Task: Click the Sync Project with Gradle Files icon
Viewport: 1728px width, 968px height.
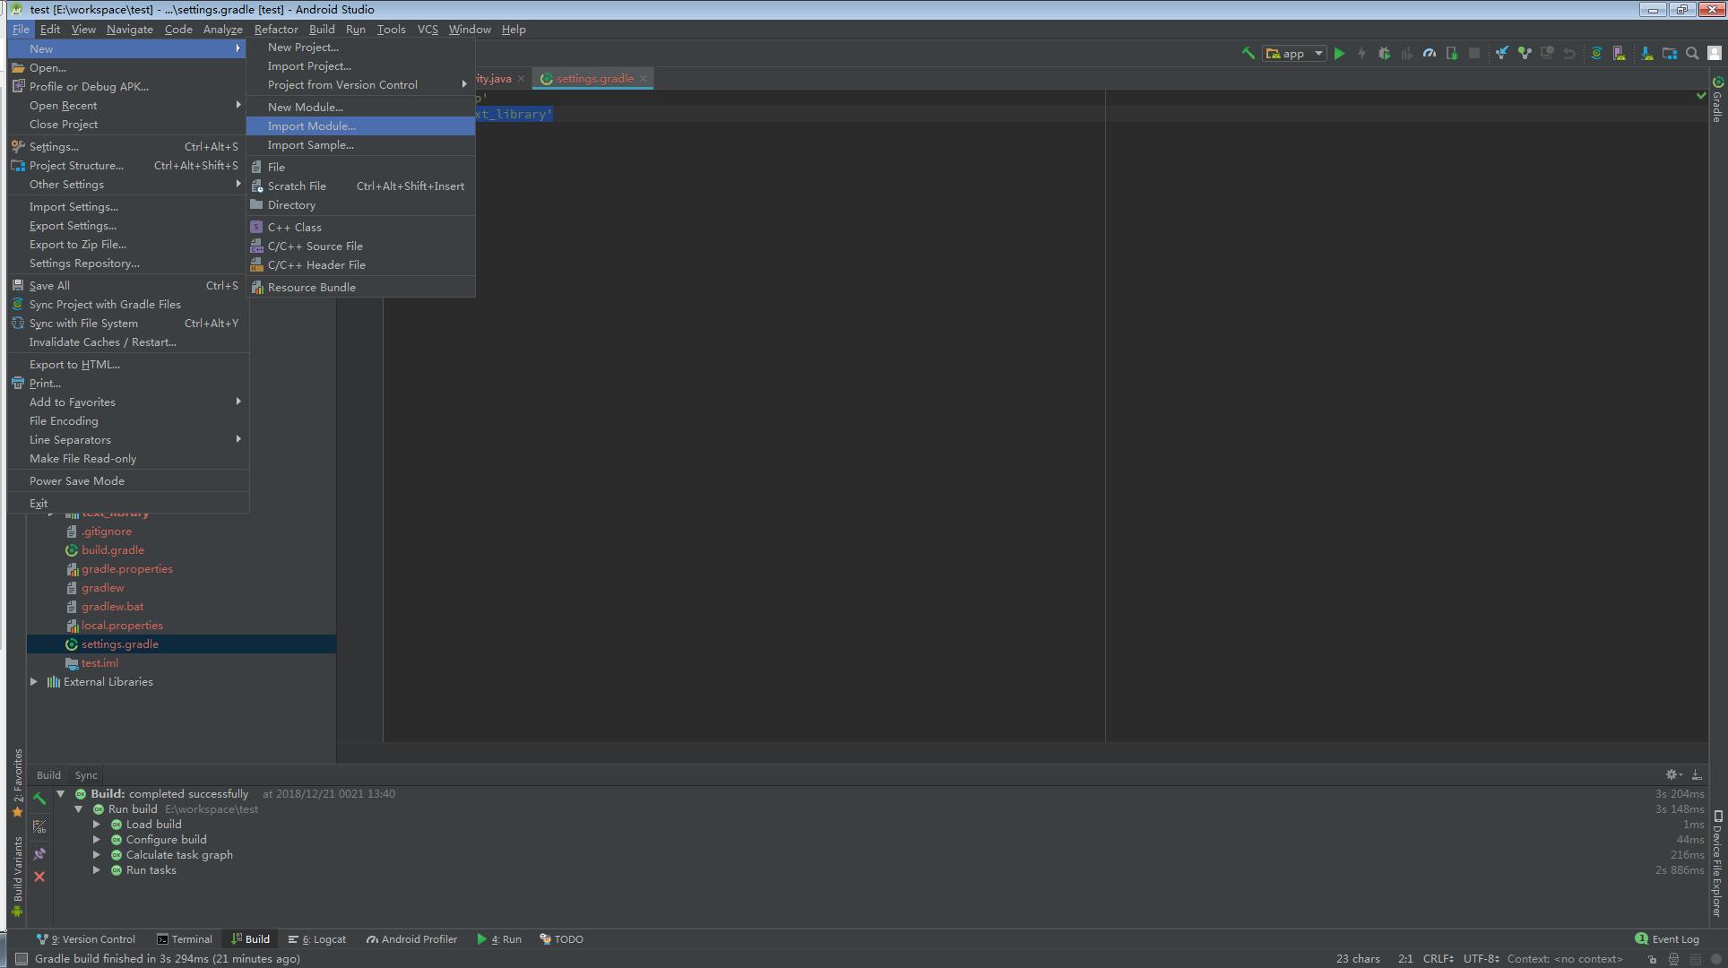Action: point(1596,53)
